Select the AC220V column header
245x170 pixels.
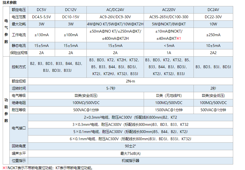(x=169, y=10)
